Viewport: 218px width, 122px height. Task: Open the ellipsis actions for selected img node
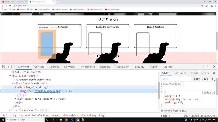click(2, 91)
